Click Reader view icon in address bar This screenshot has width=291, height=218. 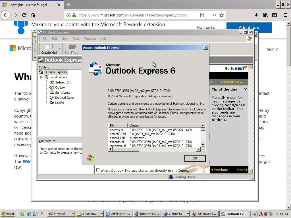coord(202,15)
